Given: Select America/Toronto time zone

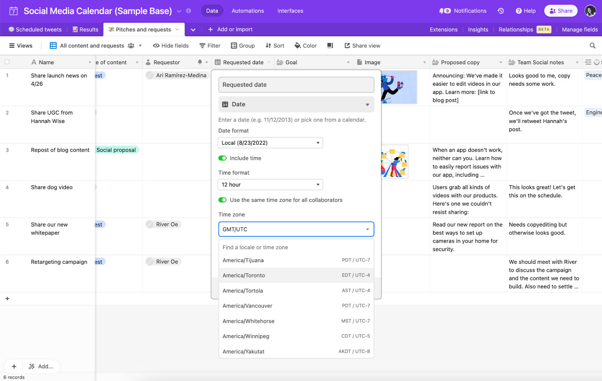Looking at the screenshot, I should pyautogui.click(x=296, y=275).
